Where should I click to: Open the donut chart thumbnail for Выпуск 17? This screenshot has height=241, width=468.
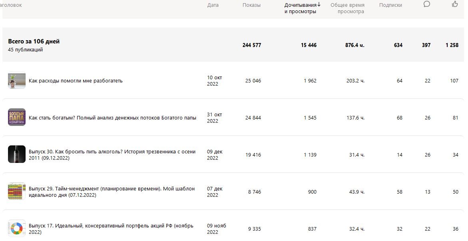17,229
